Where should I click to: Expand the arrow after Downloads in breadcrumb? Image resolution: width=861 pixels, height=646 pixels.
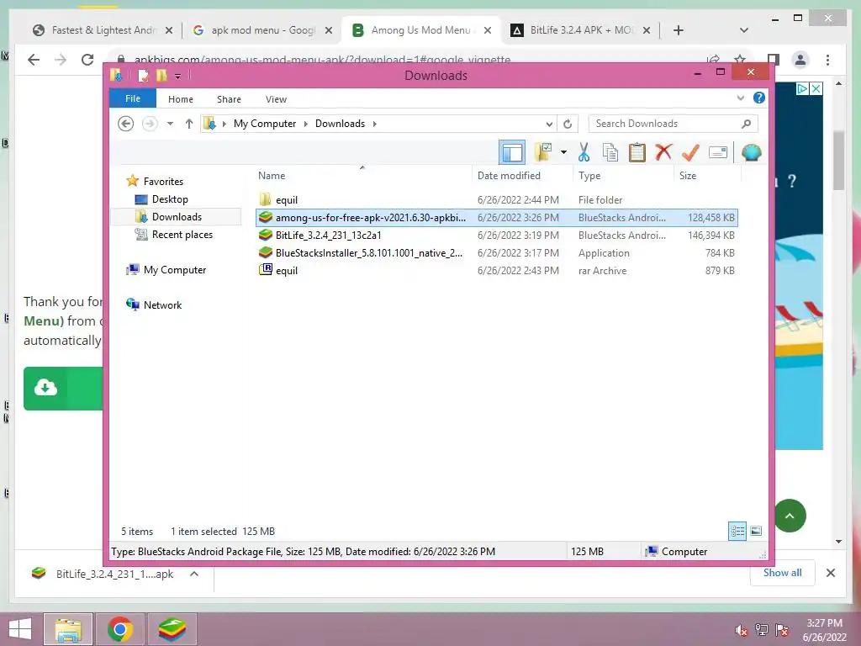[x=375, y=124]
